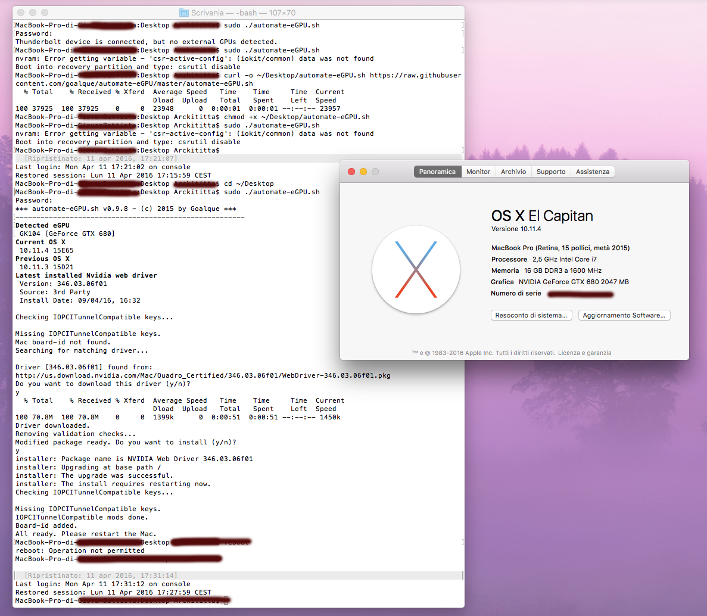This screenshot has height=616, width=707.
Task: Click 'Driver downloaded.' line
Action: (53, 426)
